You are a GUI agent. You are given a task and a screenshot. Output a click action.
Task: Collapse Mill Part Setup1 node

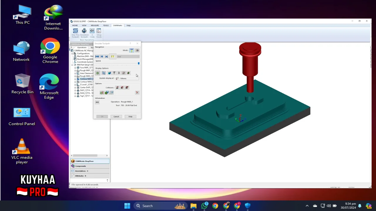pos(72,65)
